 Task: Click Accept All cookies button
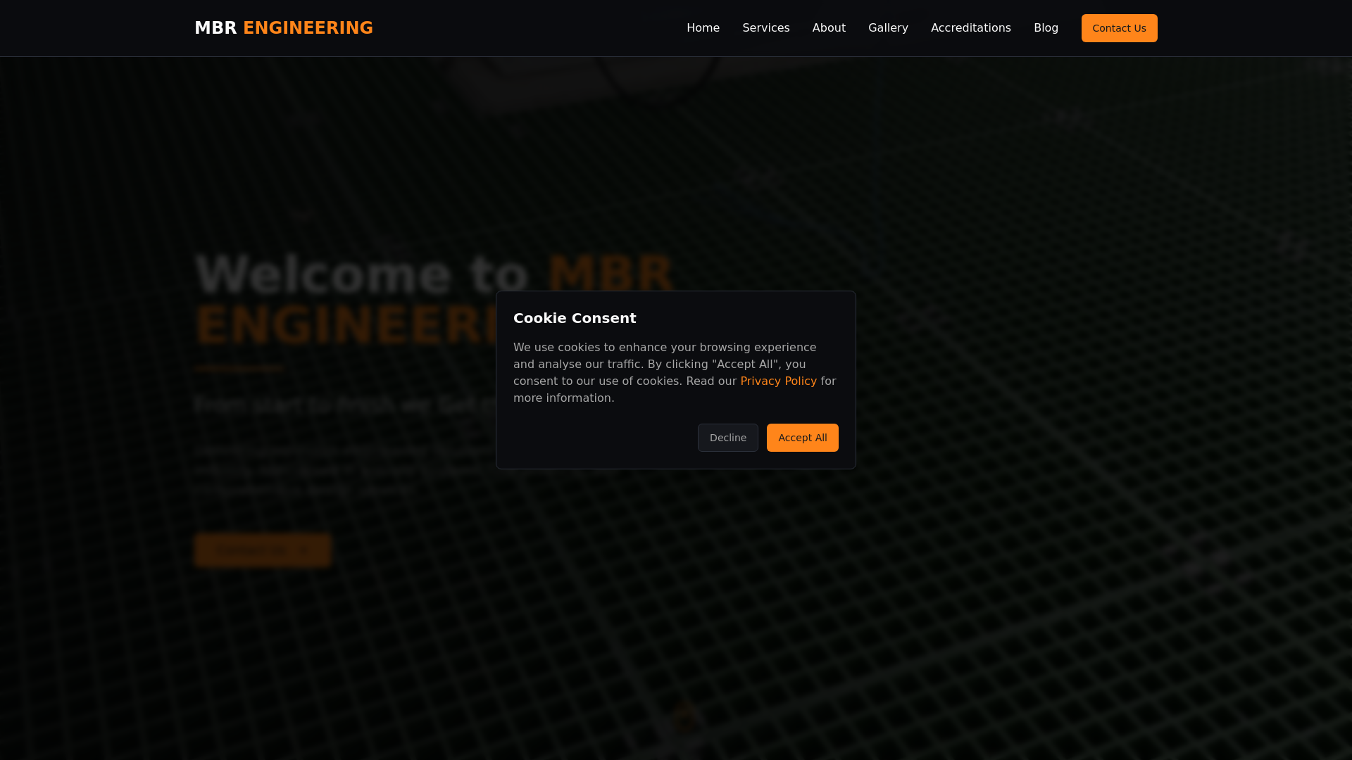[802, 438]
